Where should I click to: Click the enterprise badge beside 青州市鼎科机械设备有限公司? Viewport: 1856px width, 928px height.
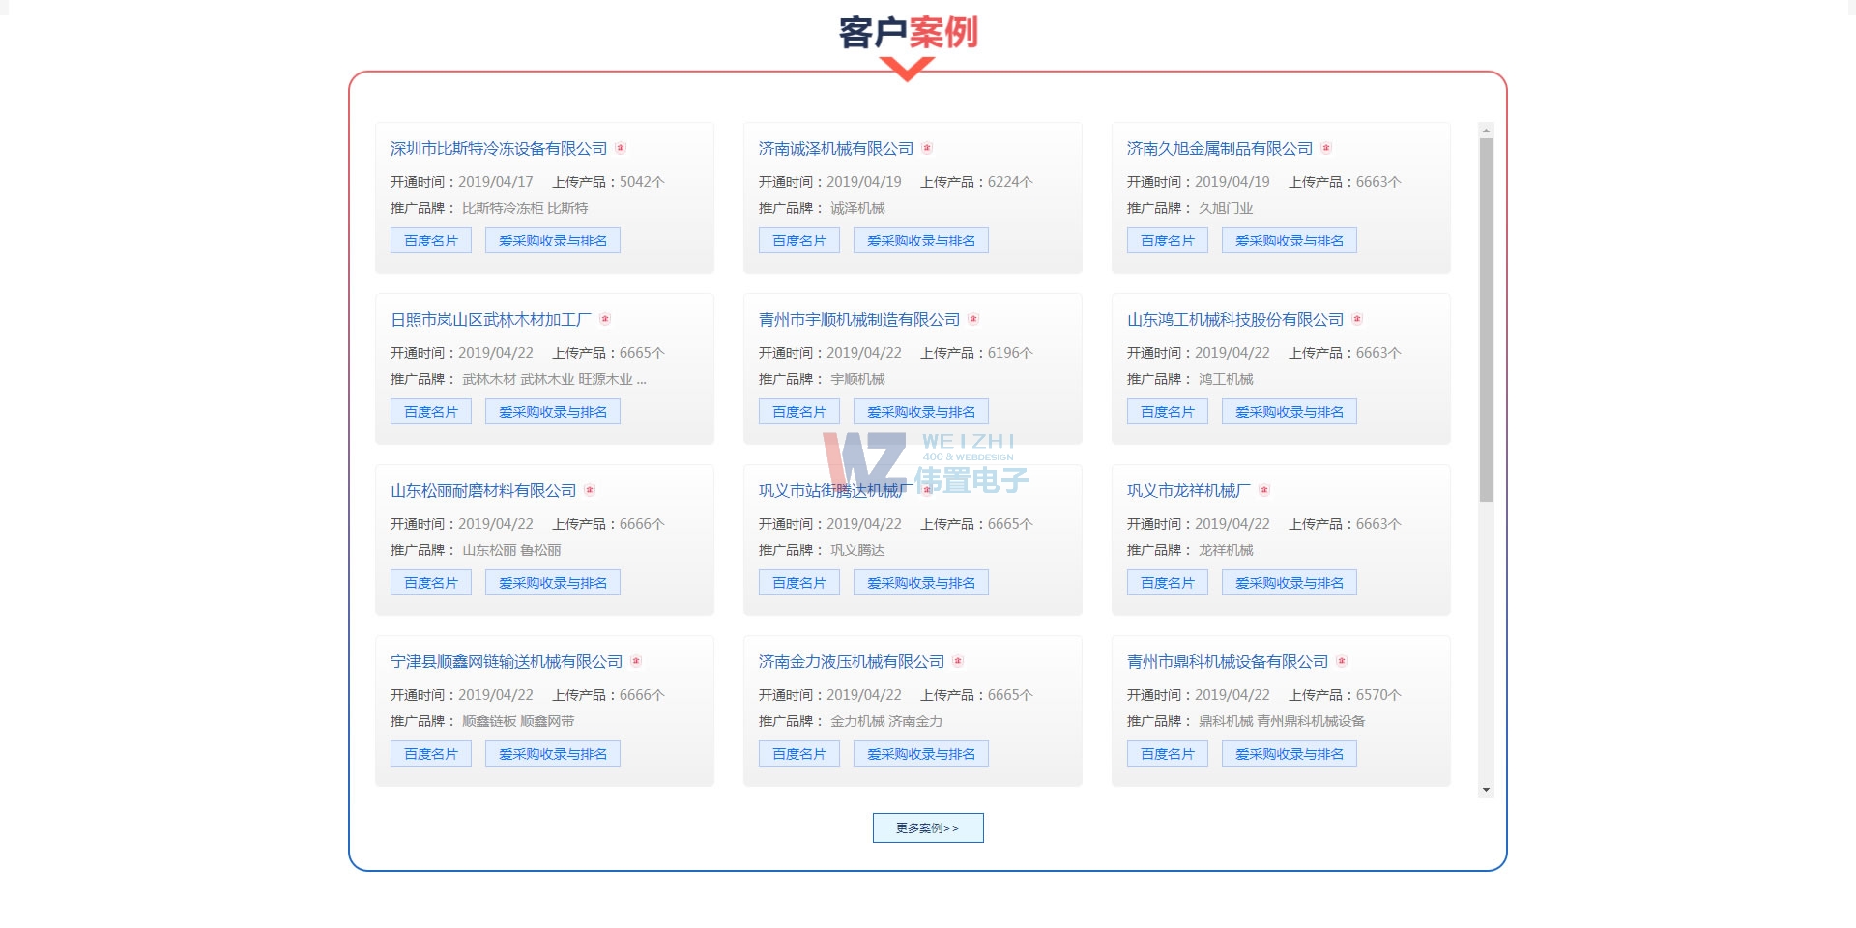(1341, 661)
